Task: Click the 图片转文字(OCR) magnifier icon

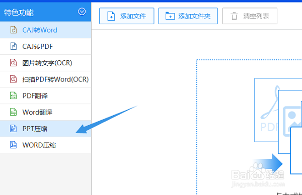Action: point(13,63)
